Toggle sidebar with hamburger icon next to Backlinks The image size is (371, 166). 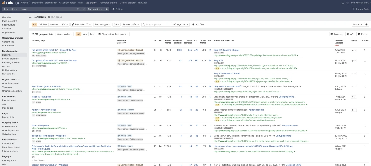pyautogui.click(x=30, y=17)
